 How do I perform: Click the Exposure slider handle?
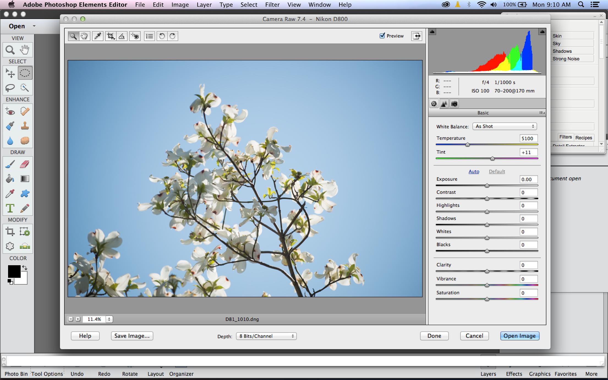pyautogui.click(x=487, y=186)
